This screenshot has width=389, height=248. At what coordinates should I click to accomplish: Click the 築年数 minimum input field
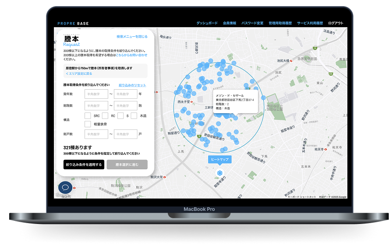coord(96,94)
